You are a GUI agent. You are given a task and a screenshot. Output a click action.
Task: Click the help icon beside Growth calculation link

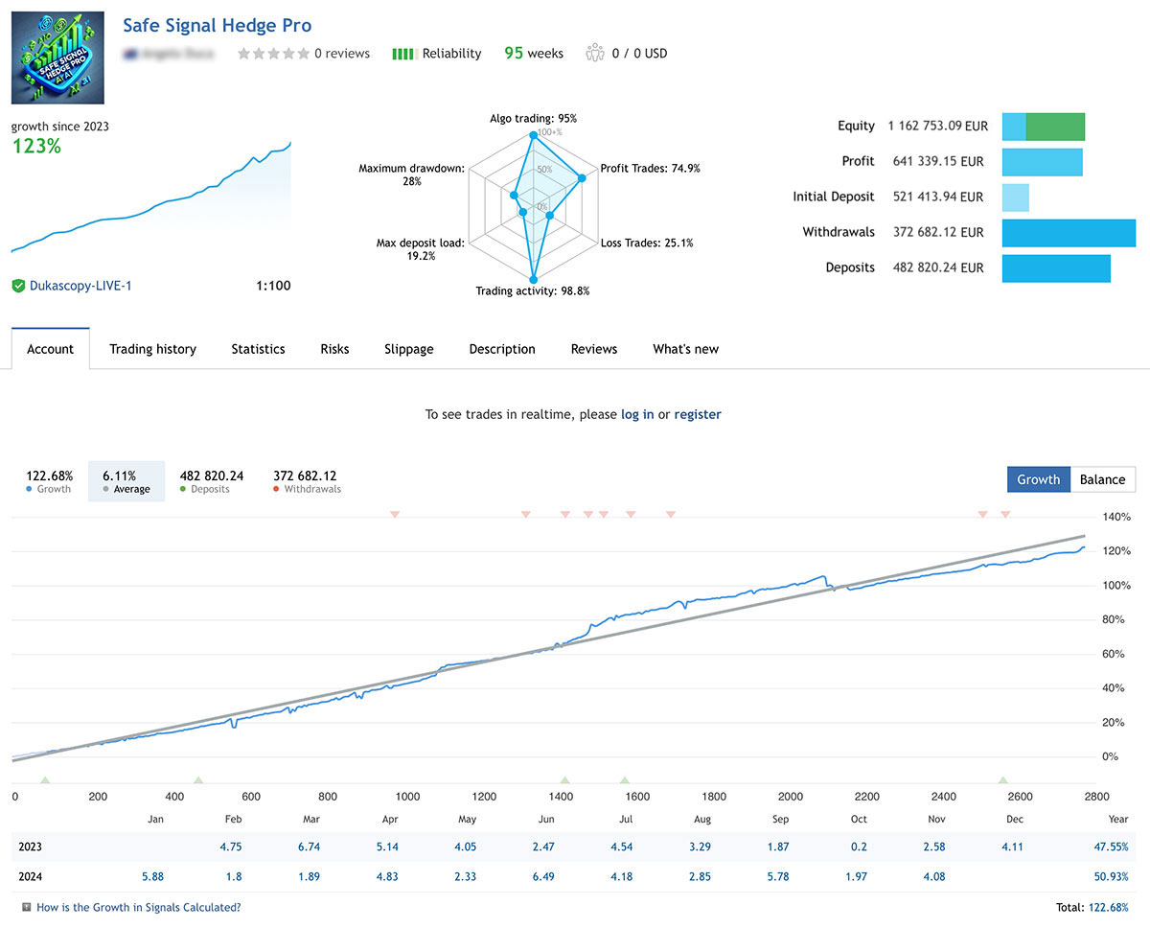click(26, 907)
